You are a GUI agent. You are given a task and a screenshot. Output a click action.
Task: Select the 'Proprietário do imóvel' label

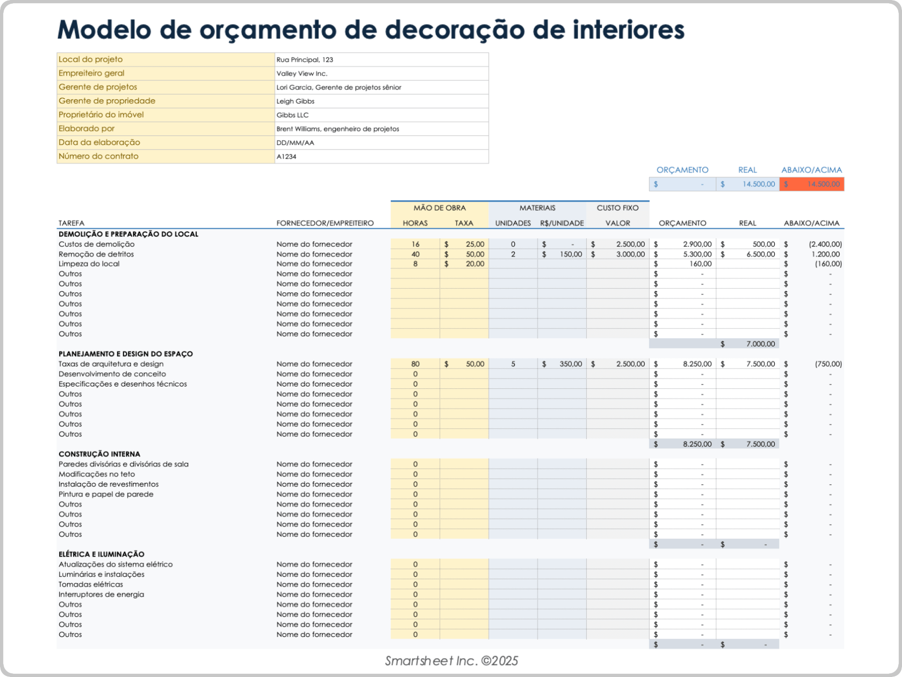click(166, 115)
